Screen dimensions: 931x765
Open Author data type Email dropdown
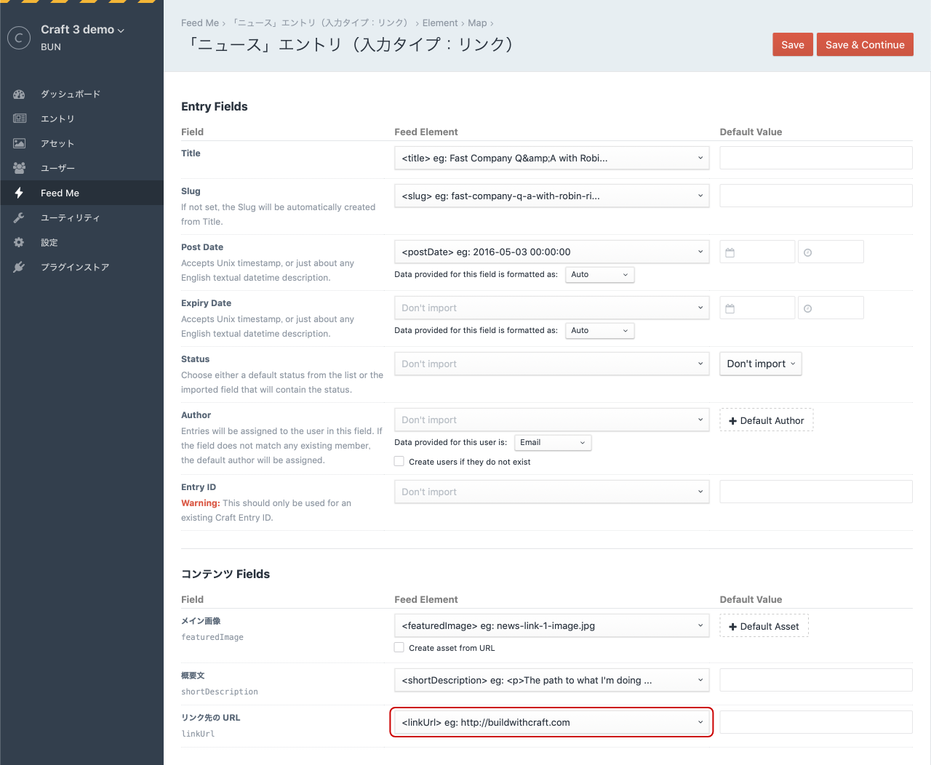pyautogui.click(x=552, y=442)
